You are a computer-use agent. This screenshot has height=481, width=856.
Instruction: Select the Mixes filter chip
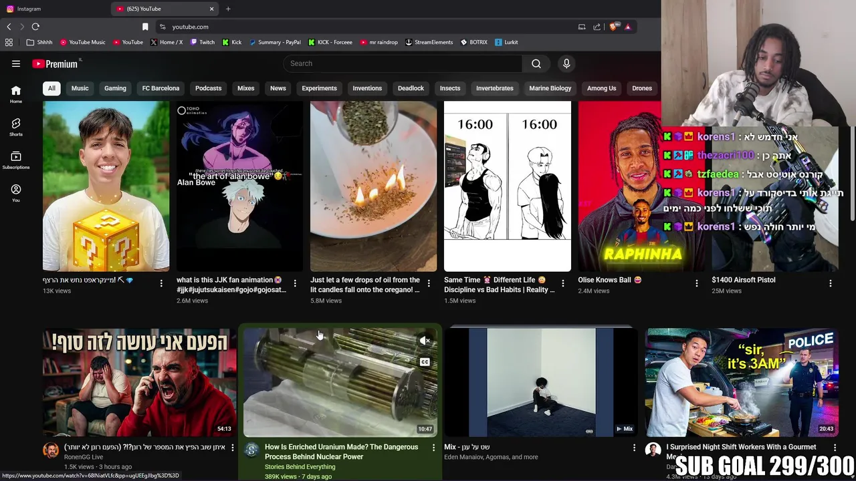click(245, 88)
